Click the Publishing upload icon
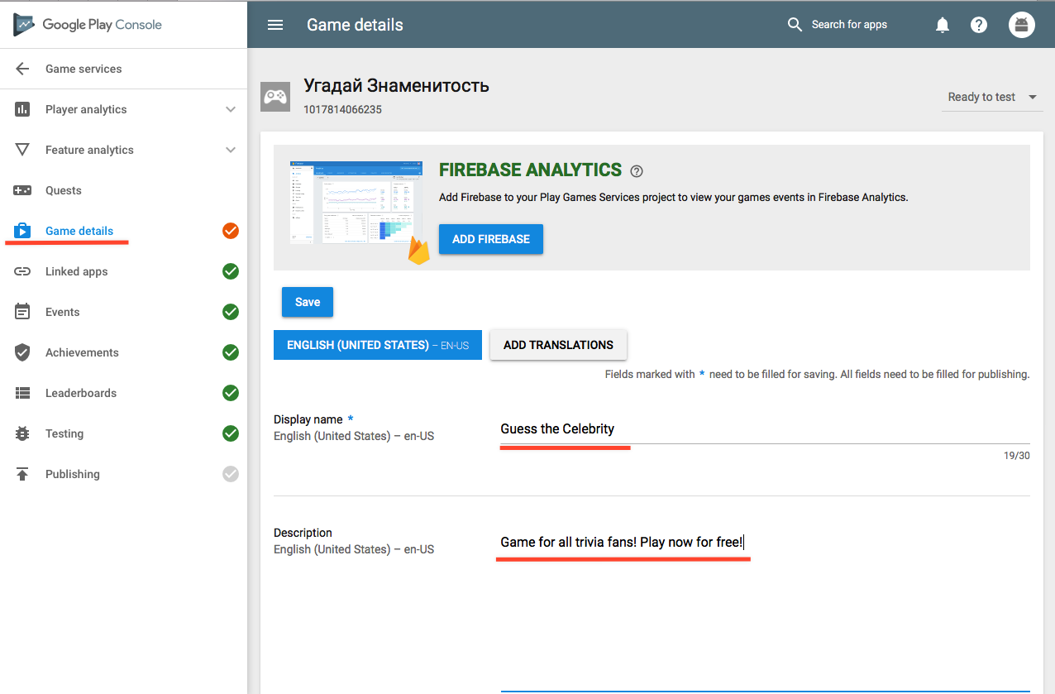The width and height of the screenshot is (1055, 694). [x=22, y=474]
